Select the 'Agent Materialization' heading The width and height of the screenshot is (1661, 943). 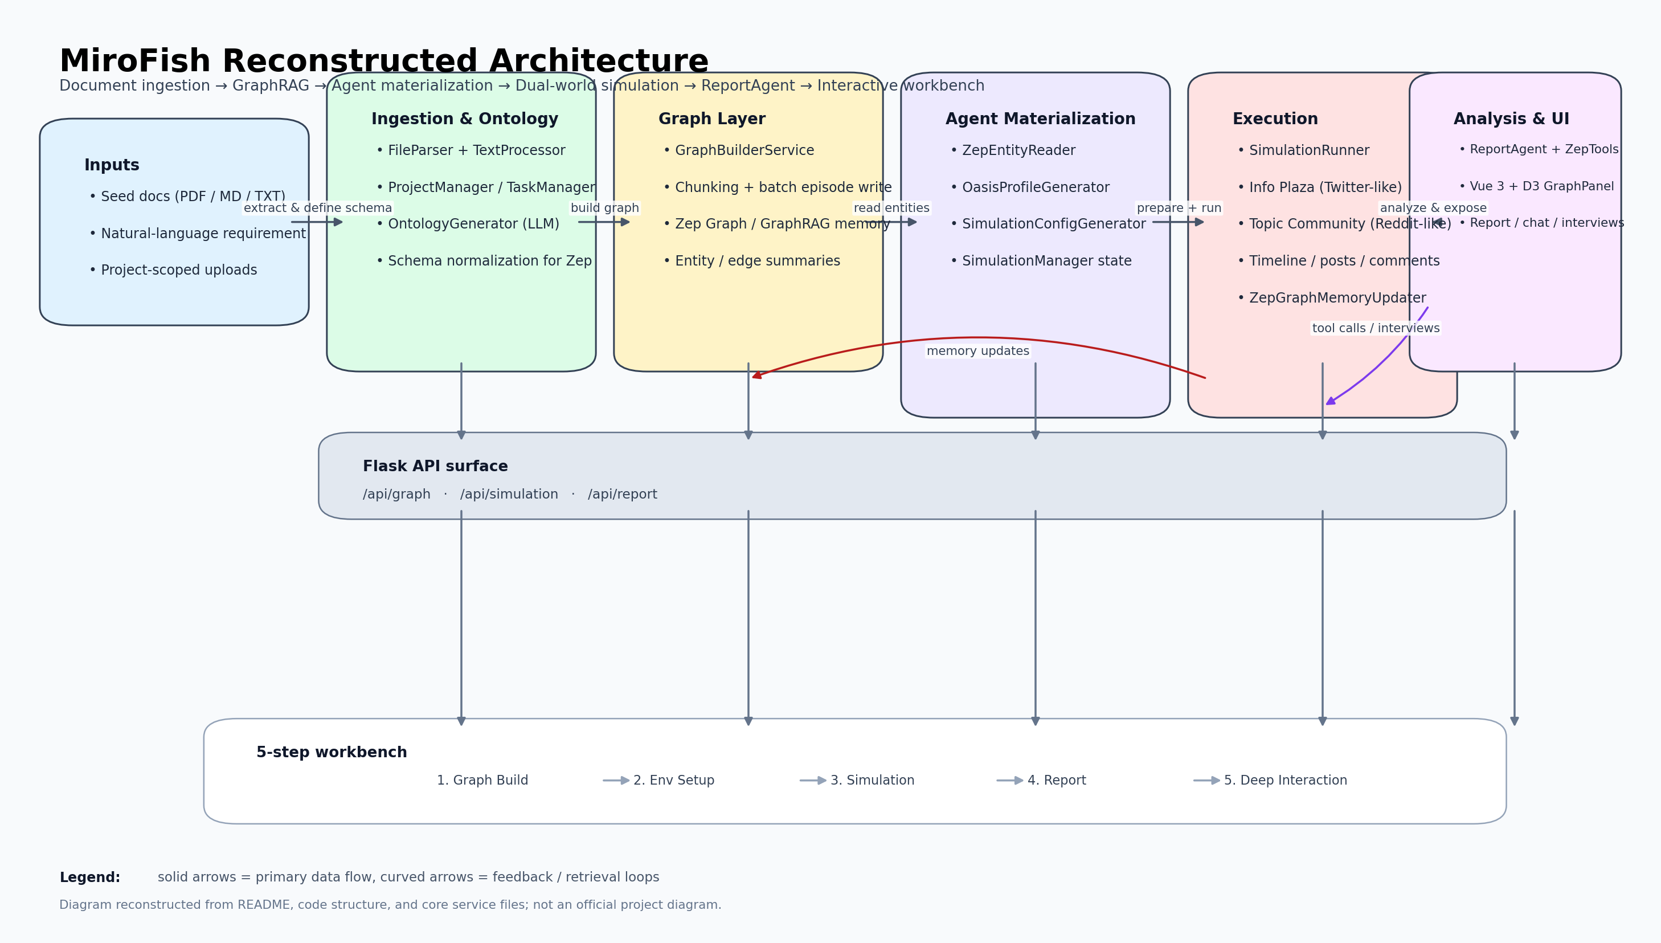[1040, 119]
